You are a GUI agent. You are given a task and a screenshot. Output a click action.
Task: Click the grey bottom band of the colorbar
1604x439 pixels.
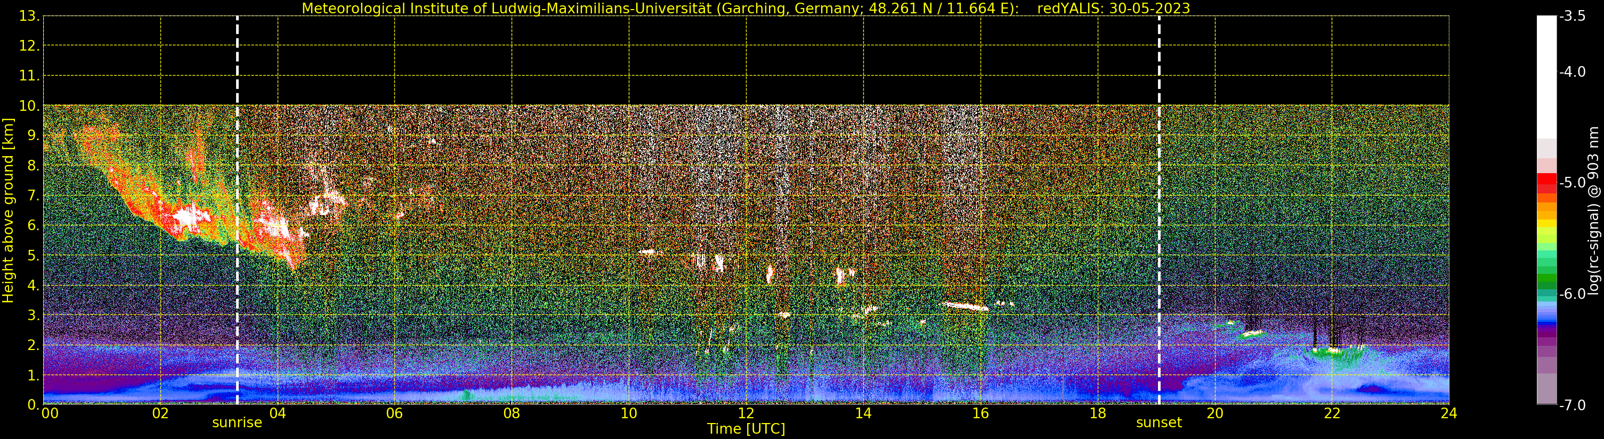click(1546, 388)
